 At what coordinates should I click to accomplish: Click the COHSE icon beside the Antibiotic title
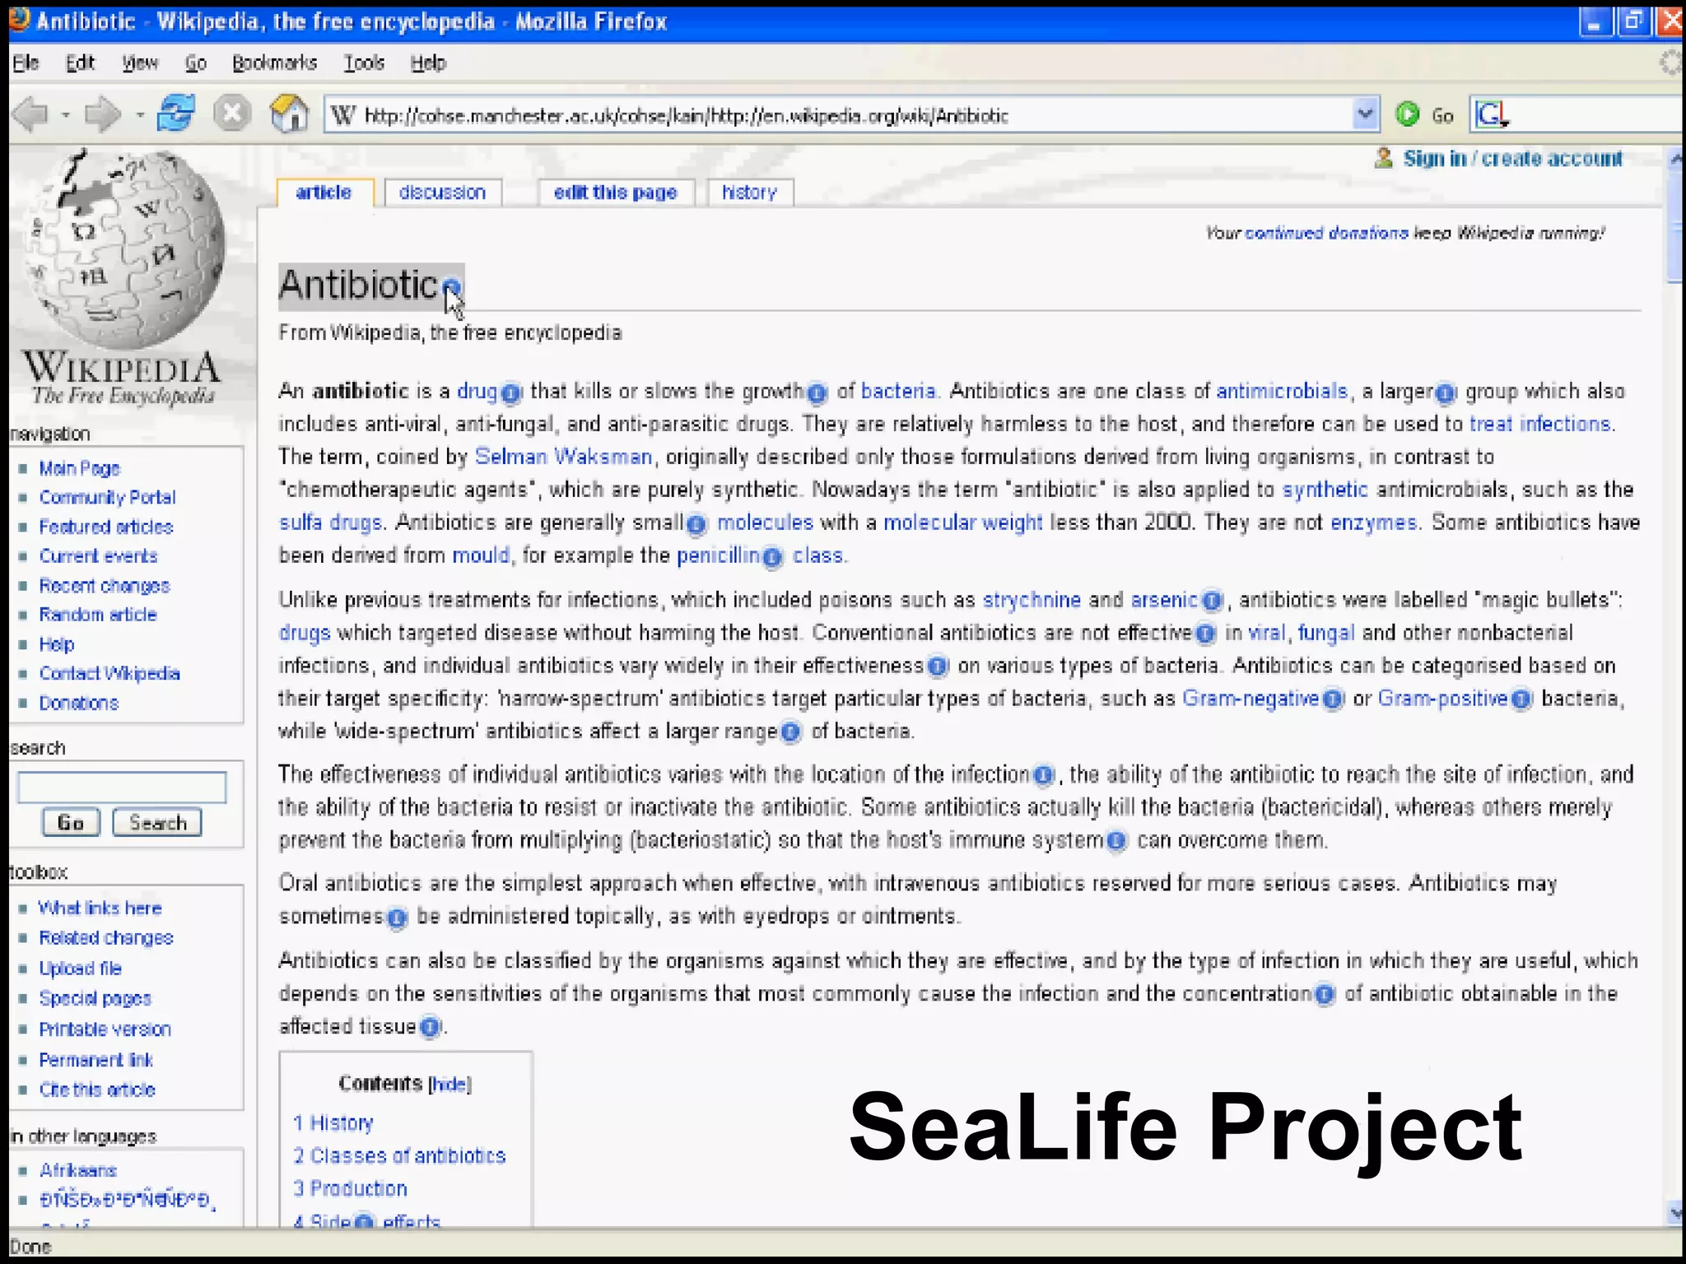click(451, 288)
